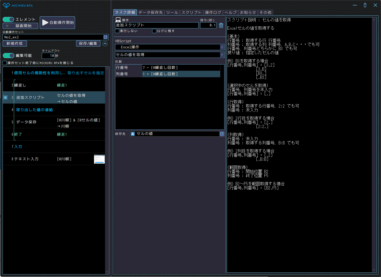
Task: Click the trash delete icon
Action: [221, 25]
